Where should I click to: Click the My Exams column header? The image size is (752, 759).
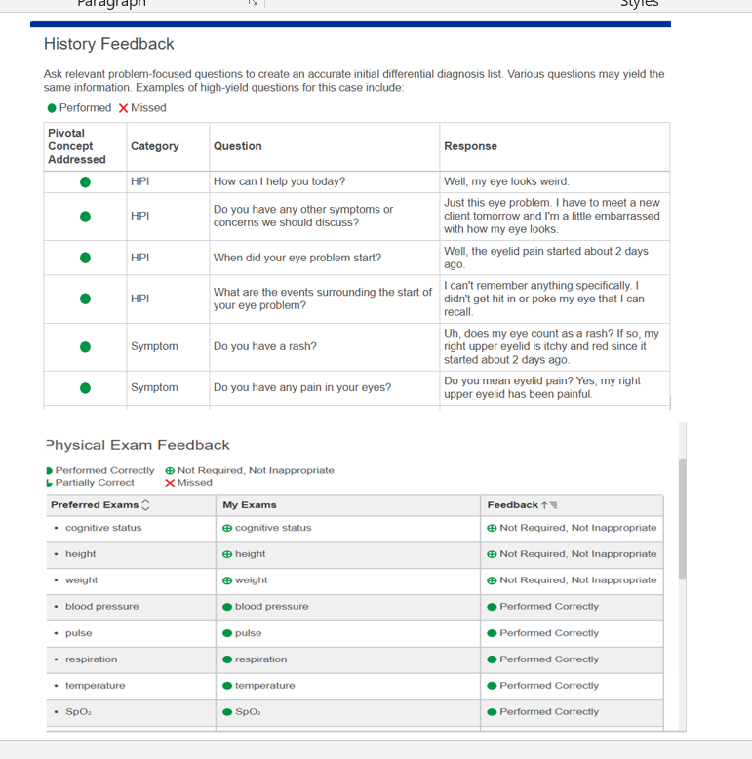tap(250, 505)
